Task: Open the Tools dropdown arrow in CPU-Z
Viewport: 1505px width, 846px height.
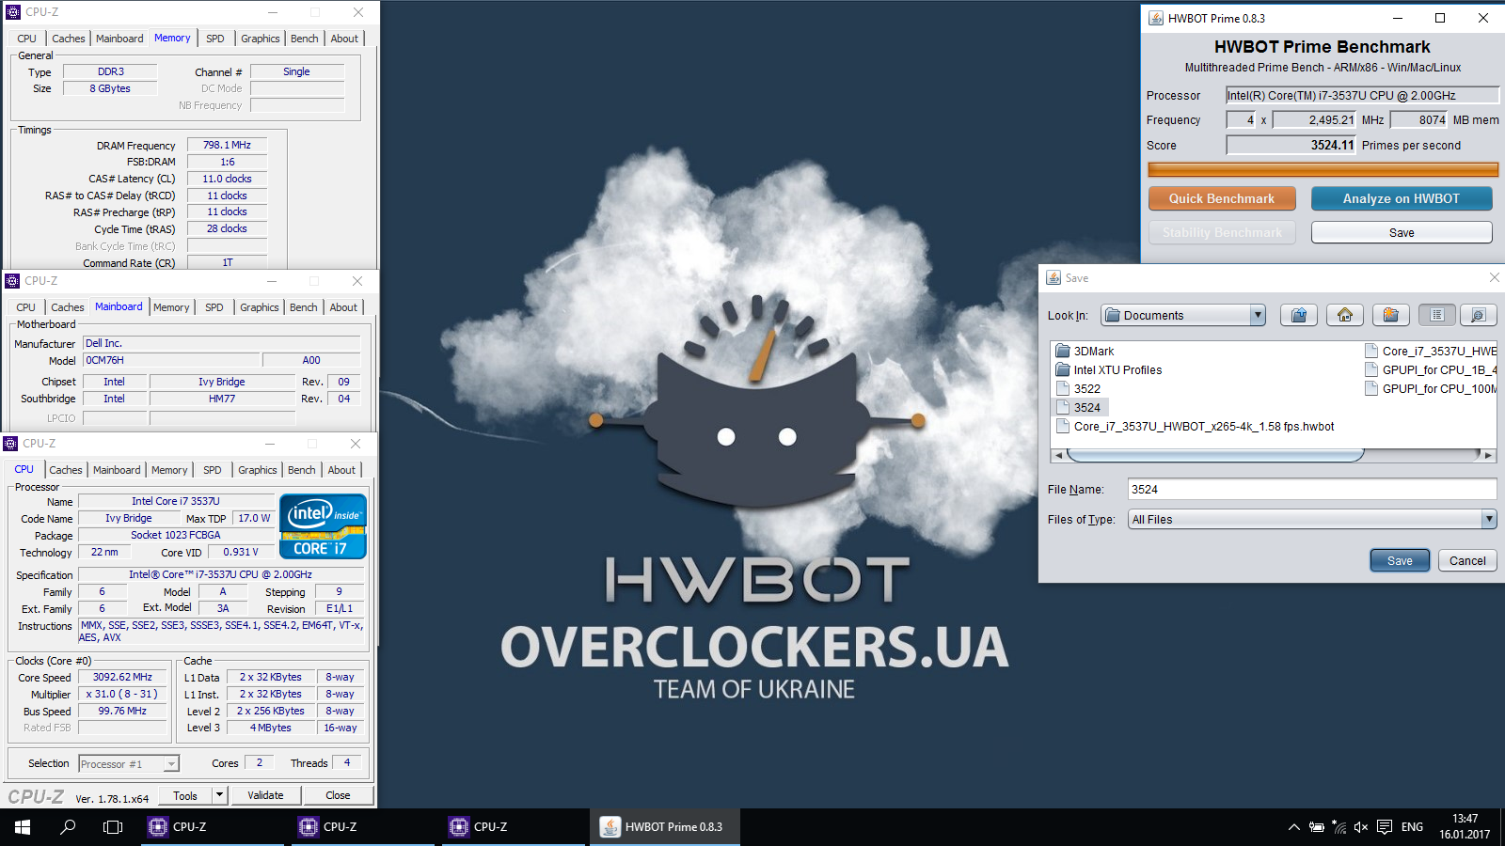Action: point(219,795)
